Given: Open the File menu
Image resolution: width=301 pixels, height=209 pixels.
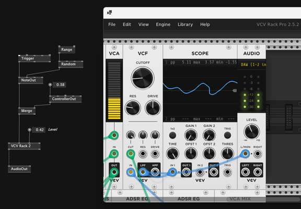Looking at the screenshot, I should click(x=112, y=25).
